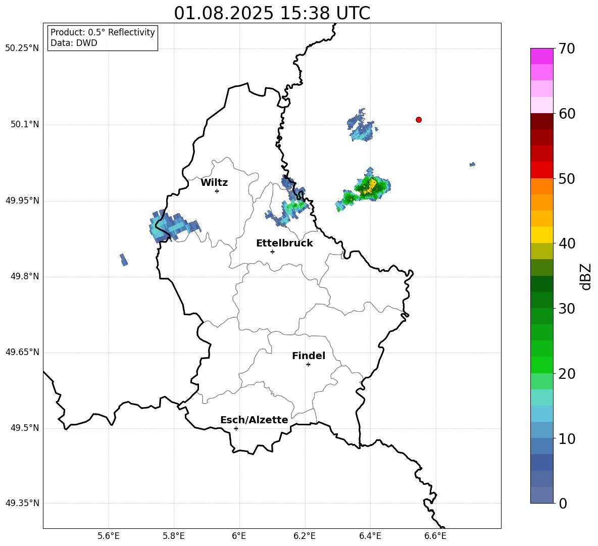Click the bright green colorbar segment above 20
598x546 pixels.
pyautogui.click(x=542, y=365)
